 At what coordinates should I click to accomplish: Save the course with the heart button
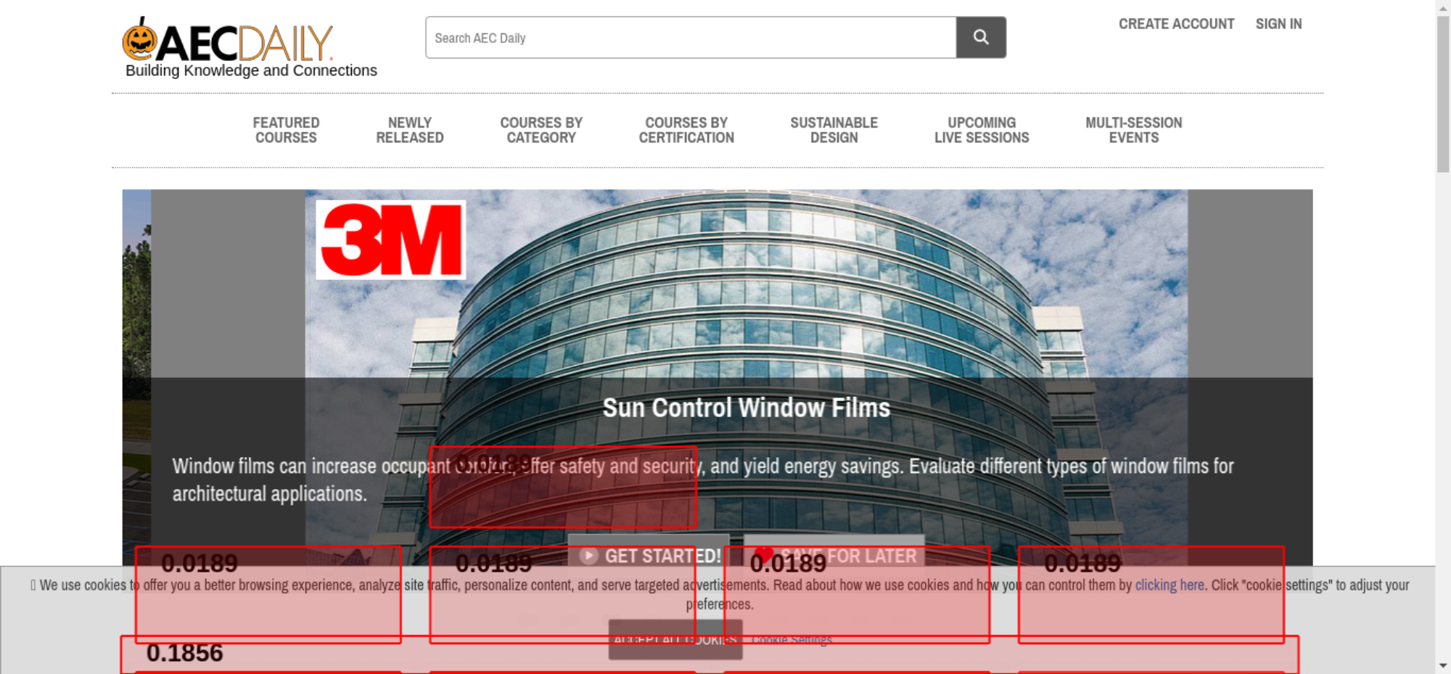tap(834, 554)
